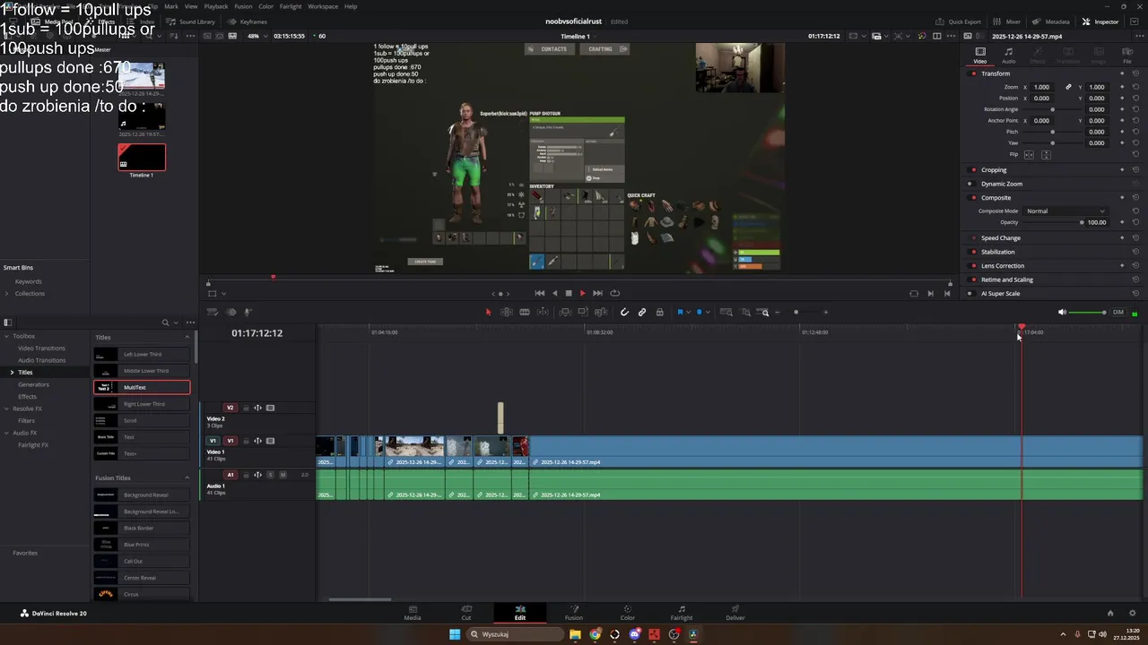Expand the AI Super Scale section
The width and height of the screenshot is (1148, 645).
1000,294
